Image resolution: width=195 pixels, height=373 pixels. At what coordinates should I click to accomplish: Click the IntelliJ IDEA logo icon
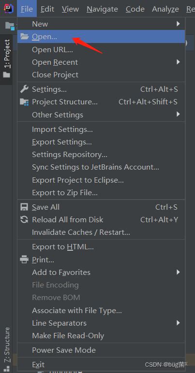click(x=9, y=9)
